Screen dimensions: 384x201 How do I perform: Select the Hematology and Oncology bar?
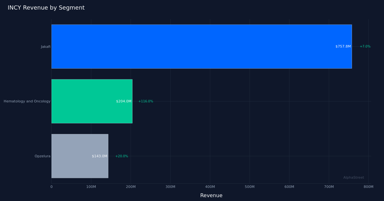coord(92,101)
